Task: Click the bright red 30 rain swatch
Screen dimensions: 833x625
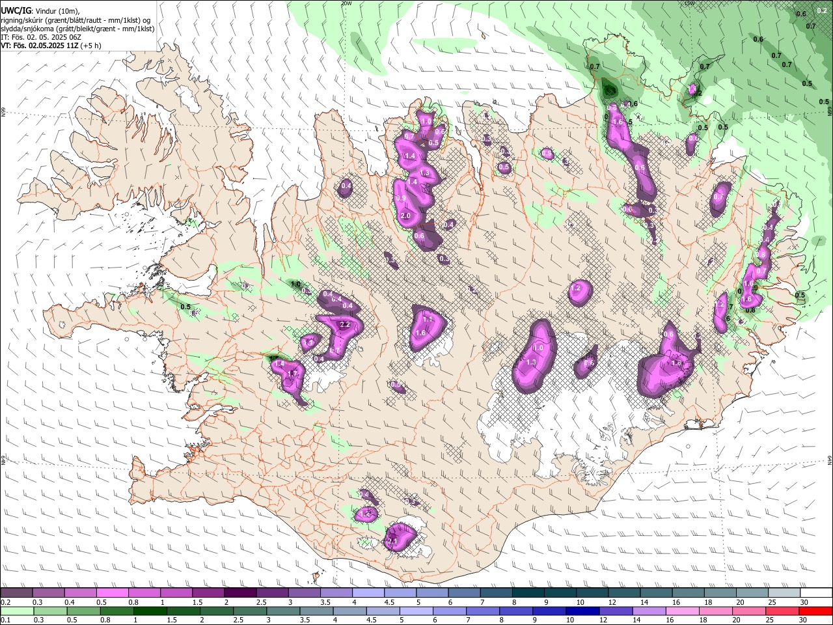Action: (815, 611)
